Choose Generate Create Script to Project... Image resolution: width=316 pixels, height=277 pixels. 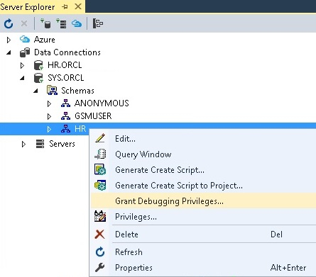click(x=203, y=186)
